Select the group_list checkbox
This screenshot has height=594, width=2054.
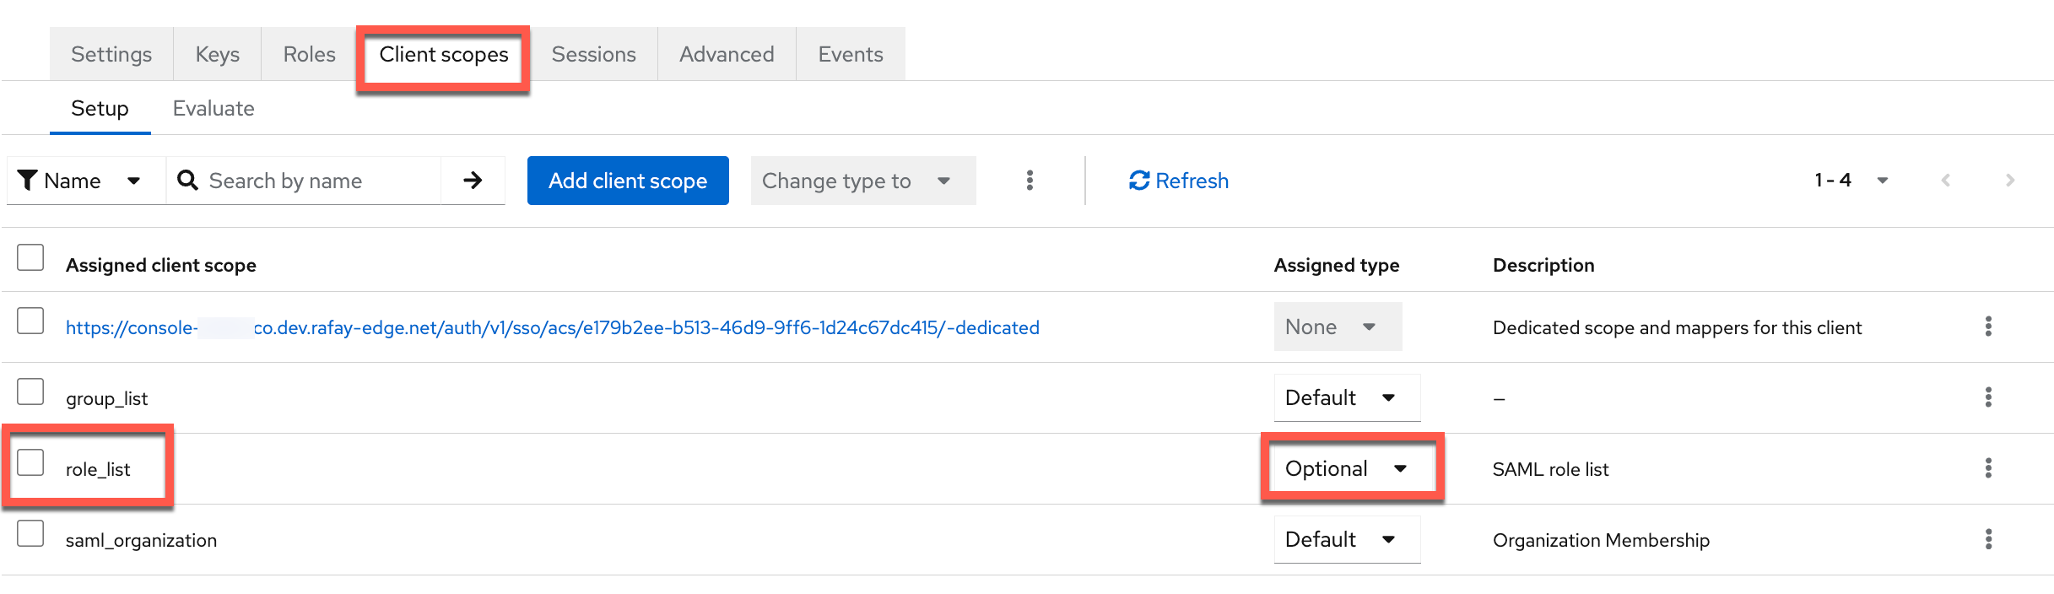[x=31, y=391]
